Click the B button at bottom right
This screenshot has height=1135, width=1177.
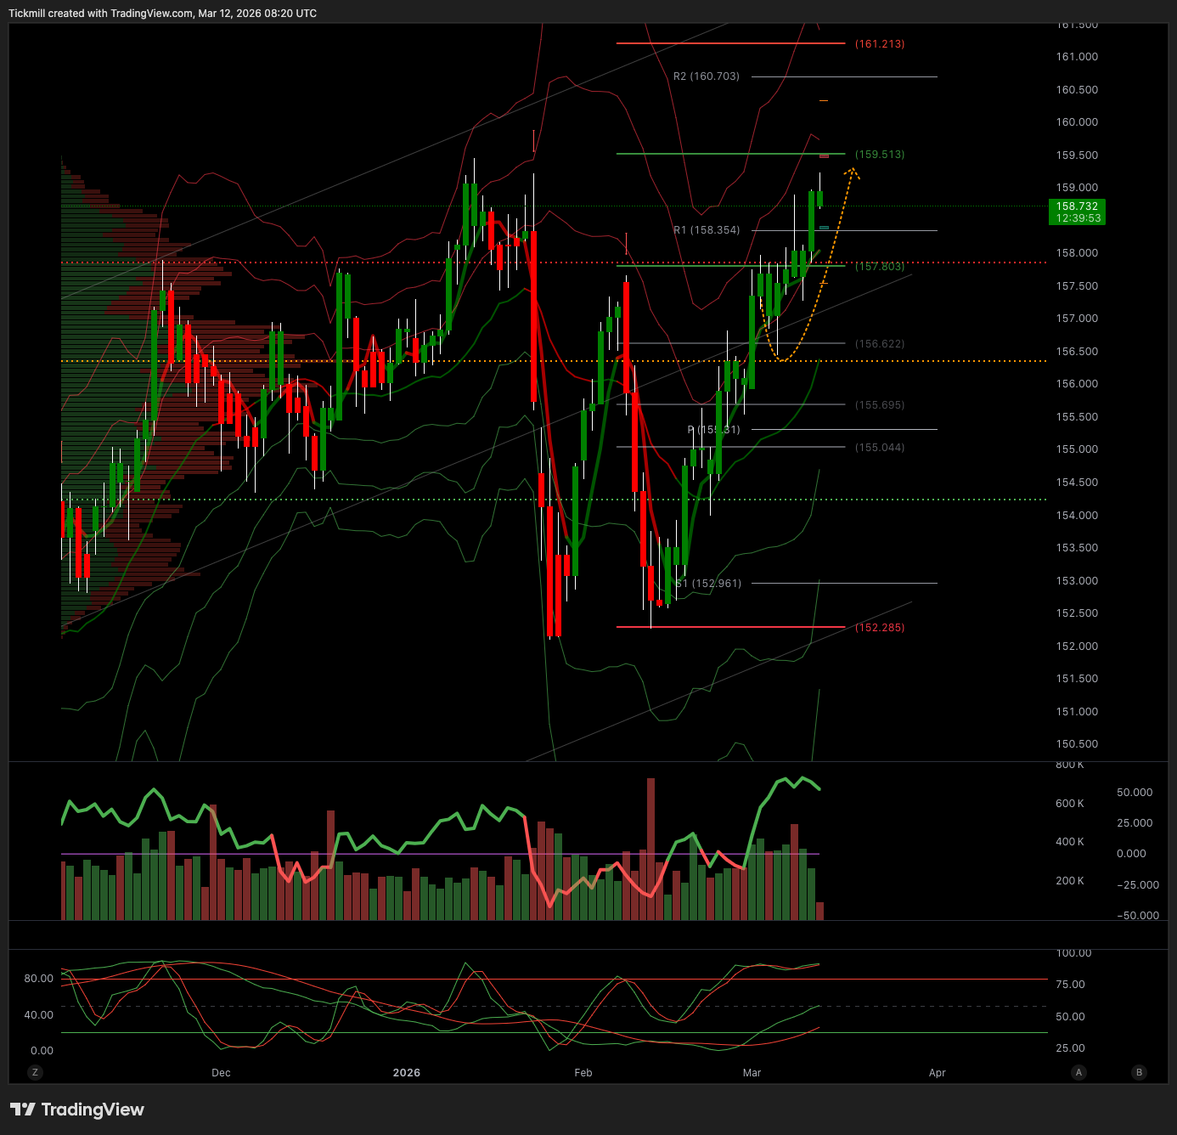[x=1140, y=1072]
